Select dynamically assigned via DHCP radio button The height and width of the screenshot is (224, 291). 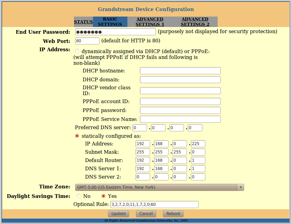coord(77,51)
